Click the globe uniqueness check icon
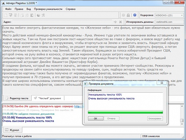 [38, 15]
